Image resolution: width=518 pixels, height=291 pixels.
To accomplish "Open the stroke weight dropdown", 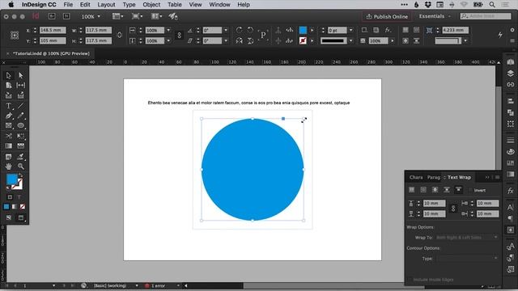I will point(350,30).
